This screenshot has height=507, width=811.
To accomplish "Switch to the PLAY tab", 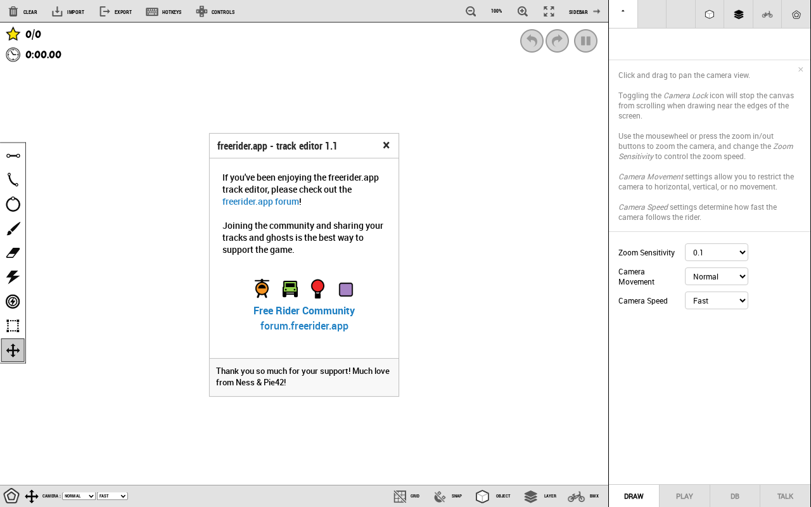I will pyautogui.click(x=684, y=496).
